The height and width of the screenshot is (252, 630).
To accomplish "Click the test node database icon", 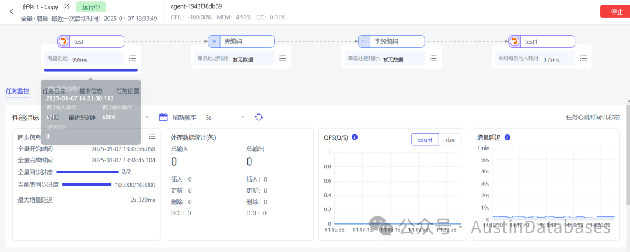I will click(x=64, y=41).
